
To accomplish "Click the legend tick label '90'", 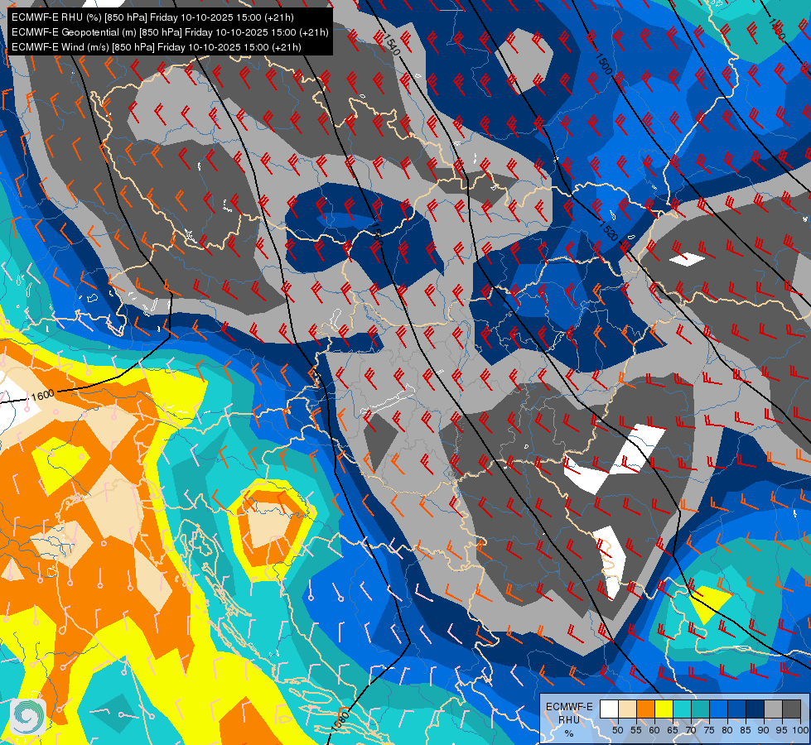I will click(764, 730).
